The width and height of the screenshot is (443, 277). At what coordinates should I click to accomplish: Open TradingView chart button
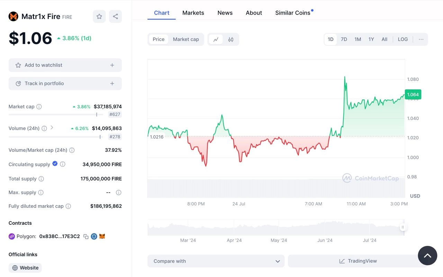tap(358, 261)
